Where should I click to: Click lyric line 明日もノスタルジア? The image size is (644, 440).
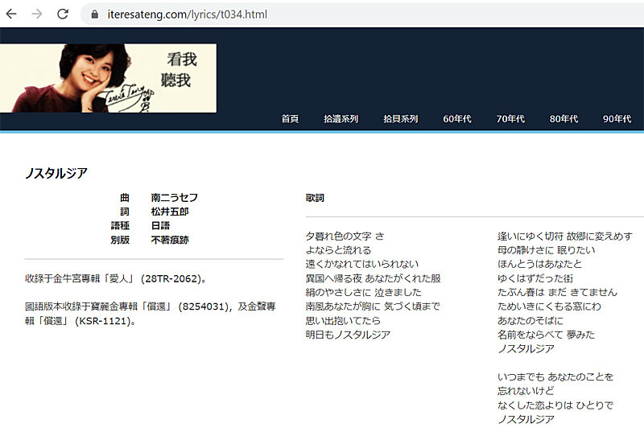pyautogui.click(x=348, y=335)
